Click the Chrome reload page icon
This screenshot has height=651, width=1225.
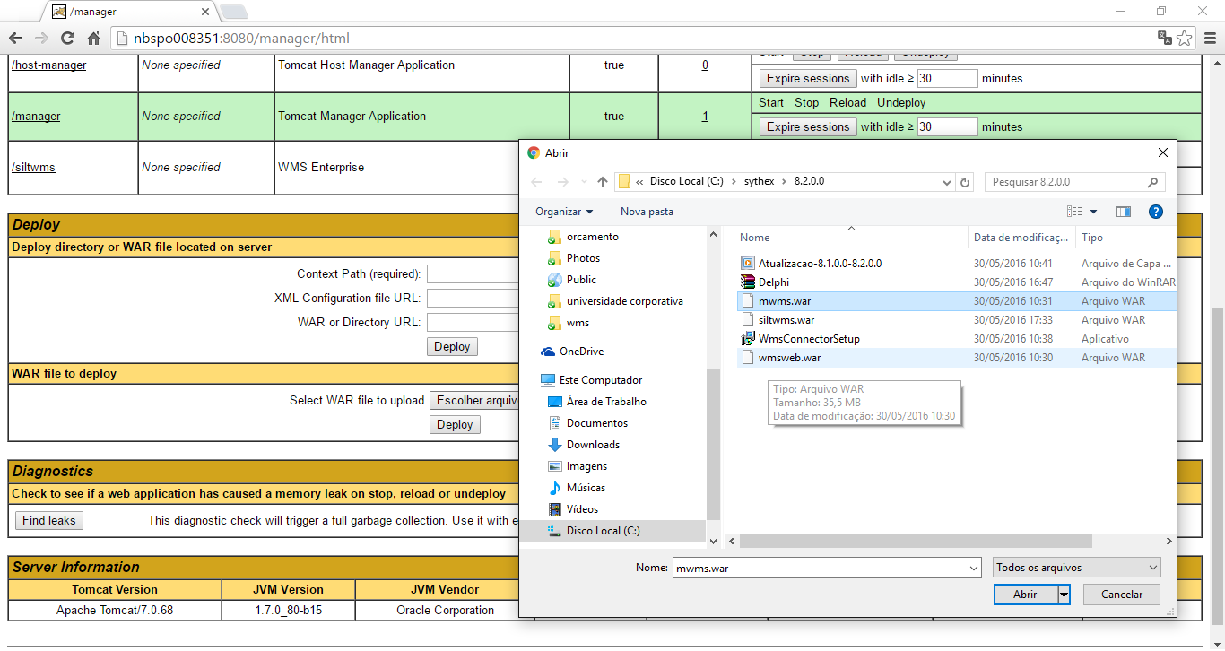(x=67, y=39)
